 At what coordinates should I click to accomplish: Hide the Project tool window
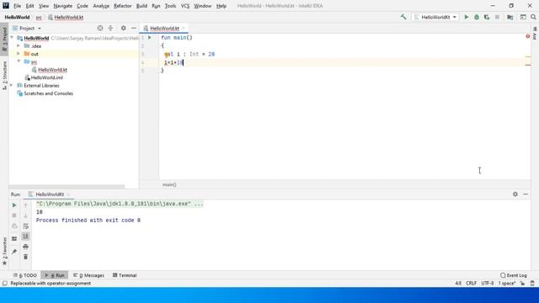coord(134,28)
